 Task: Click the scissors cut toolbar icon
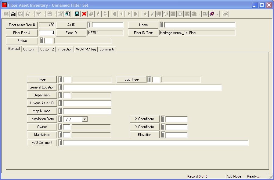click(x=105, y=14)
